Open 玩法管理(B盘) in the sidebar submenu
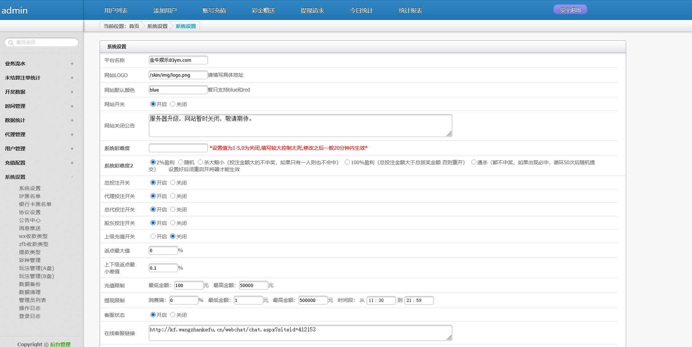692x347 pixels. [36, 276]
